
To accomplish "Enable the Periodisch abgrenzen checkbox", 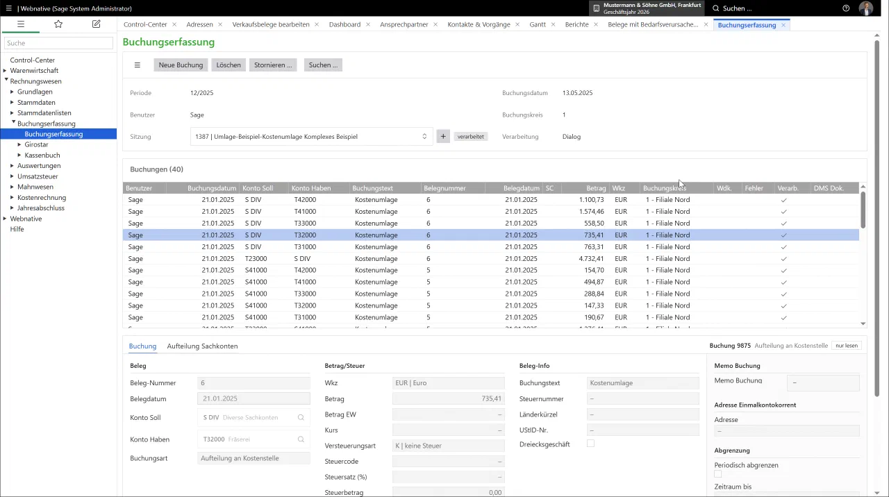I will tap(718, 474).
